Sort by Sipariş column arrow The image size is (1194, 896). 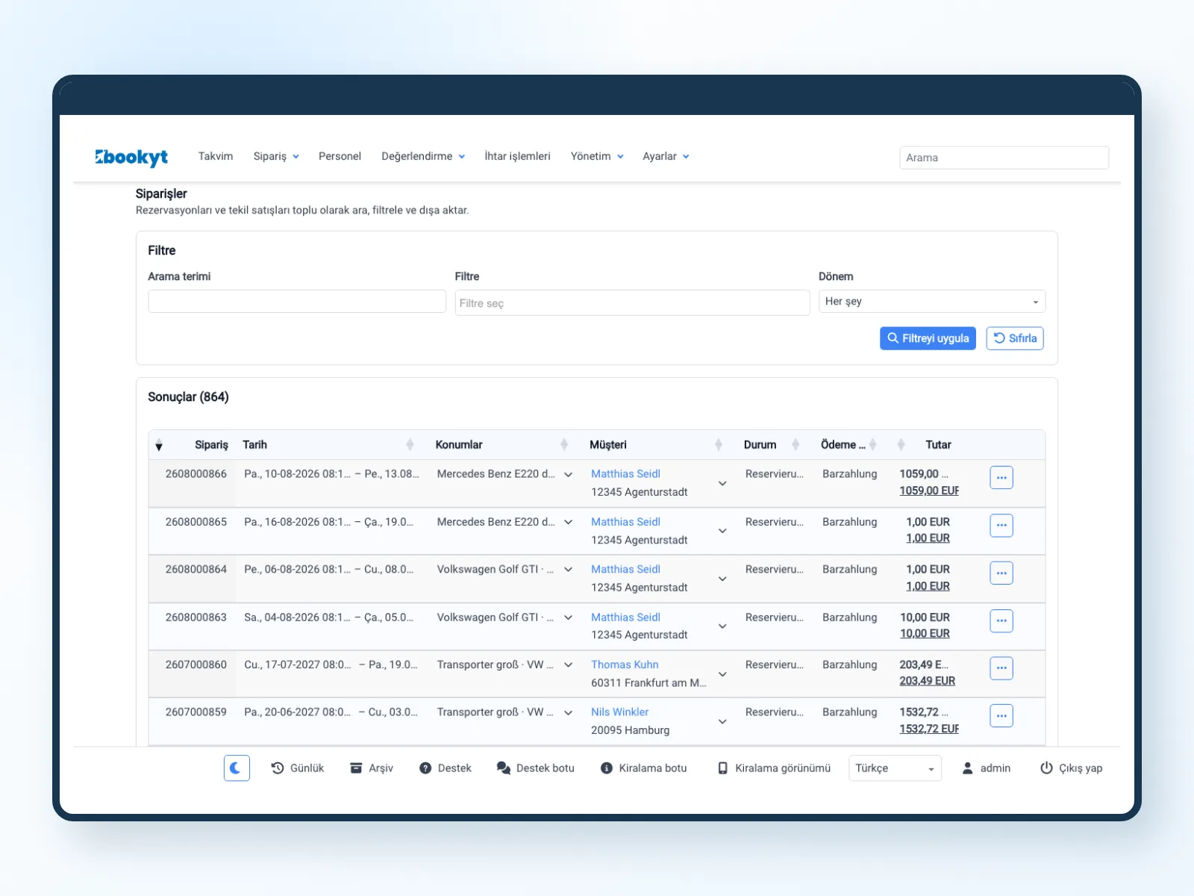click(x=159, y=446)
